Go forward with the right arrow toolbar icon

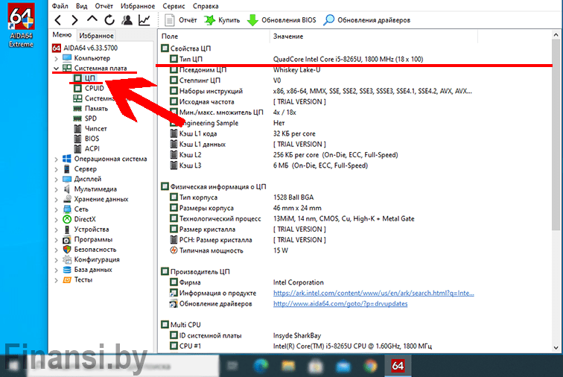click(74, 20)
